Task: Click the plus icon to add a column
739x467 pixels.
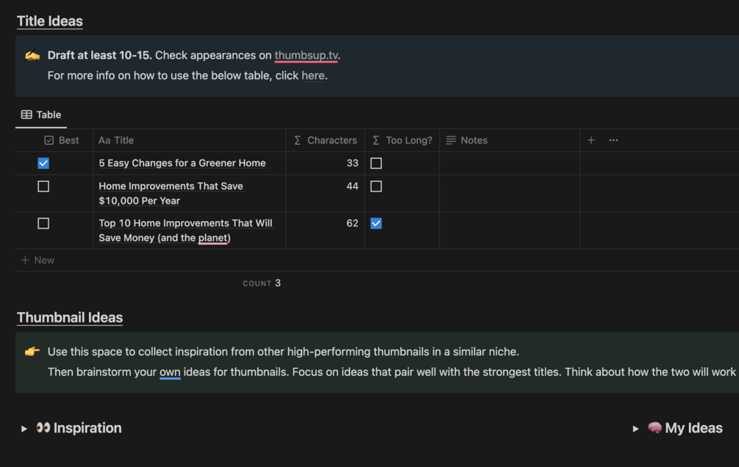Action: [590, 140]
